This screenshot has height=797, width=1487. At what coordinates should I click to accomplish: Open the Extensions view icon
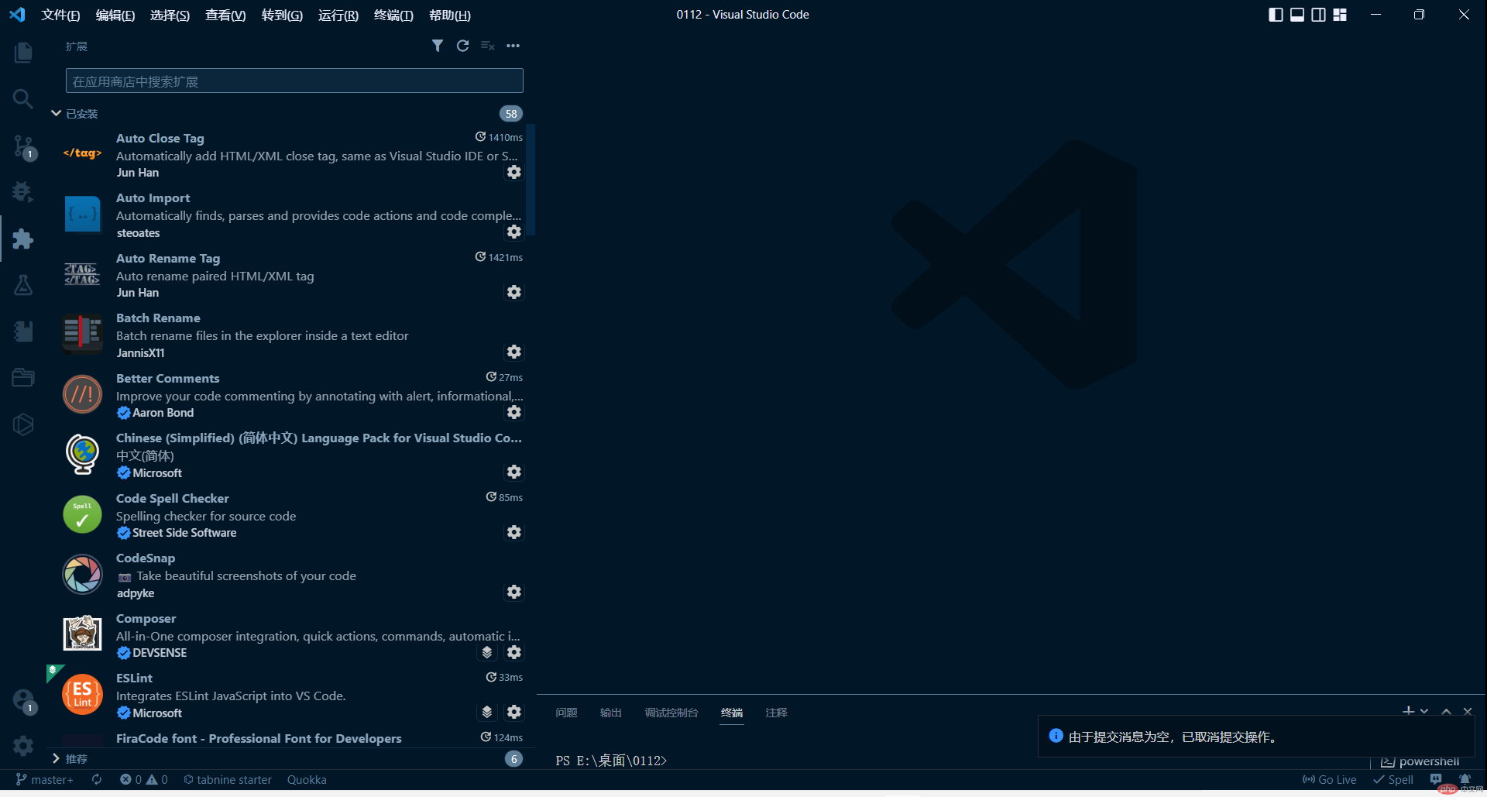click(23, 239)
